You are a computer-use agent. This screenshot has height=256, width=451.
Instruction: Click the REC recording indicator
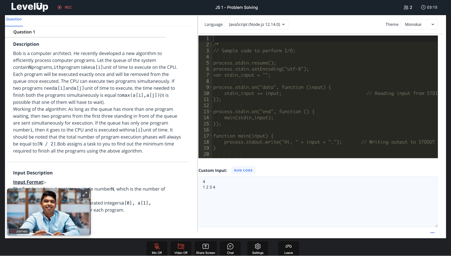click(x=65, y=7)
